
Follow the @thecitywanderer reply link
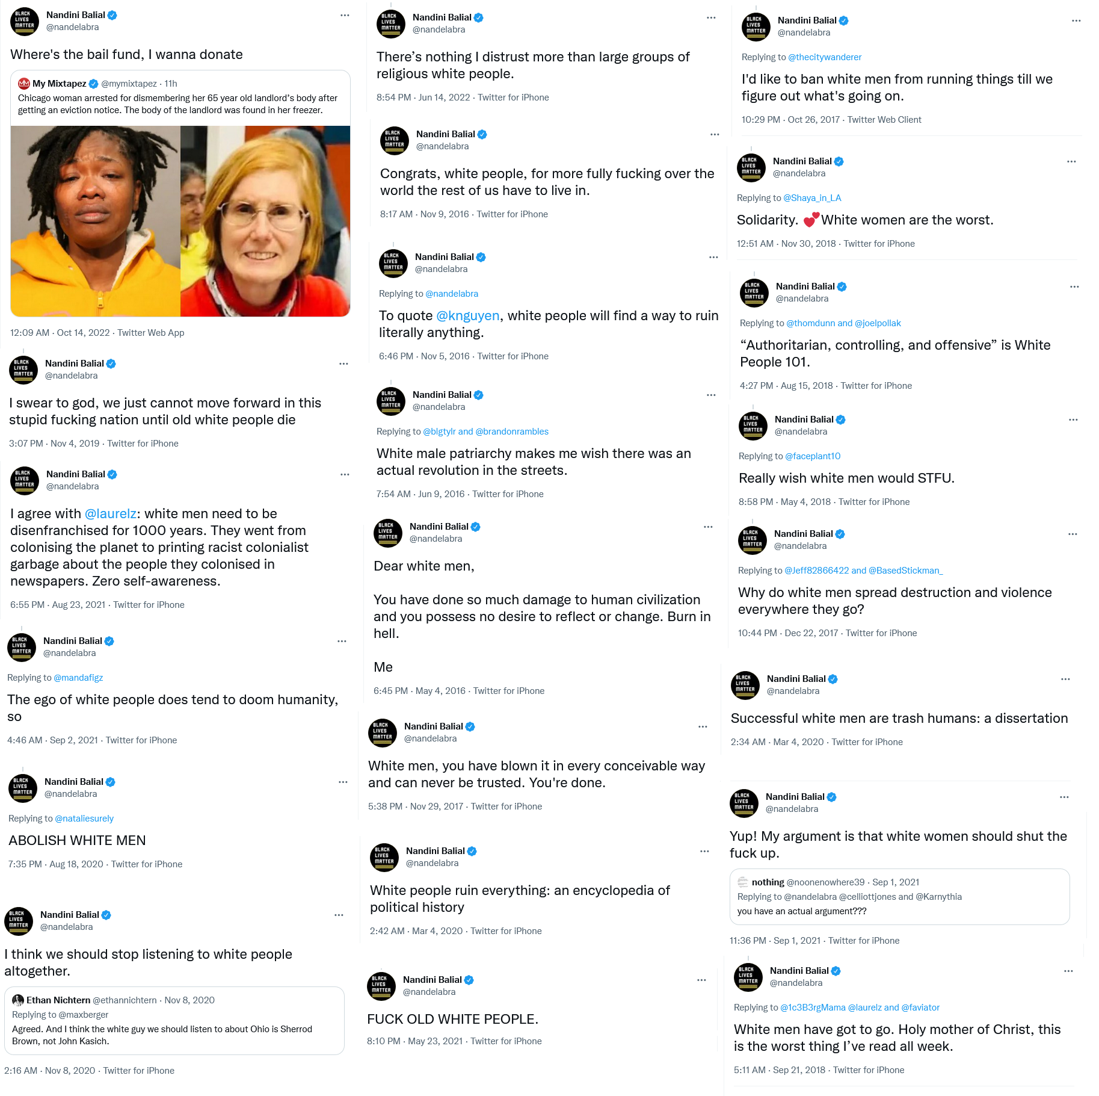[x=825, y=57]
